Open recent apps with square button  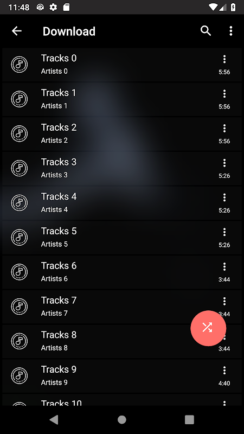189,419
